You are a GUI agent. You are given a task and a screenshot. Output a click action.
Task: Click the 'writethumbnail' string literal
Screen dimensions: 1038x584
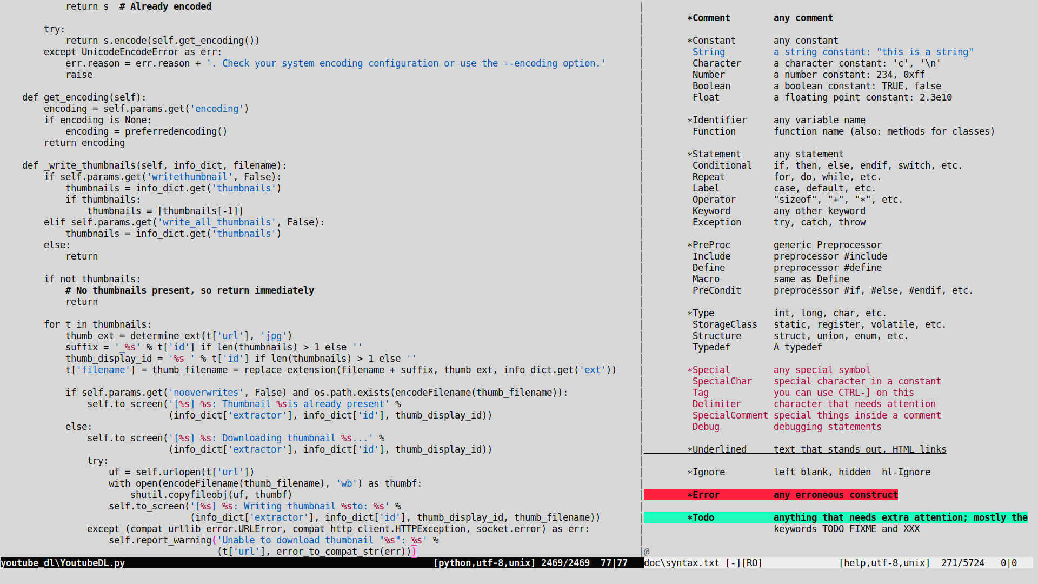(x=190, y=177)
